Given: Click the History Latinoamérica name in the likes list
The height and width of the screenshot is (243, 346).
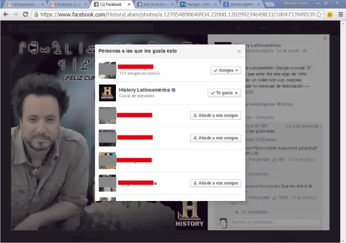Looking at the screenshot, I should 144,90.
